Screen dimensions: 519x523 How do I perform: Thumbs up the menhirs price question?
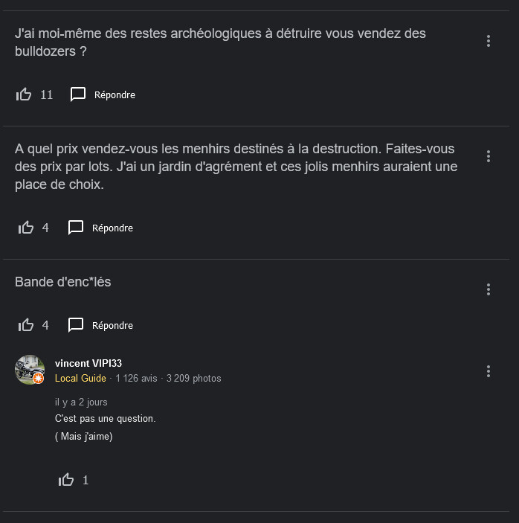(26, 228)
